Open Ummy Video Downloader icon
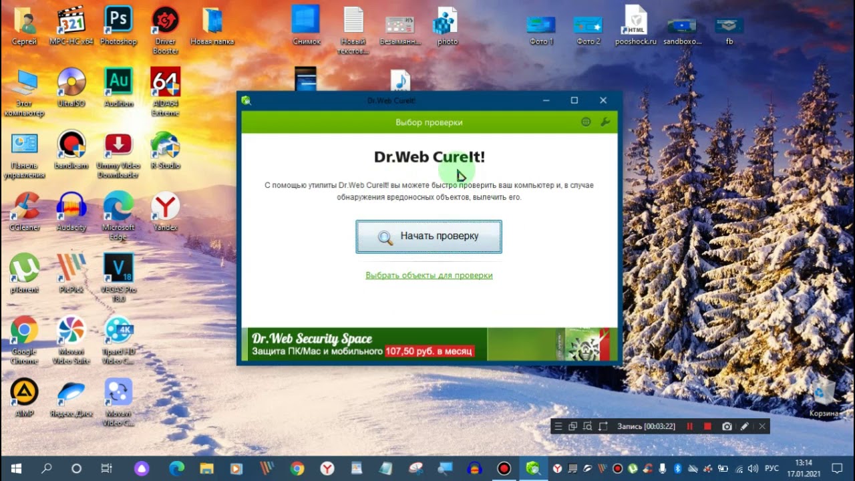Image resolution: width=855 pixels, height=481 pixels. pyautogui.click(x=118, y=154)
